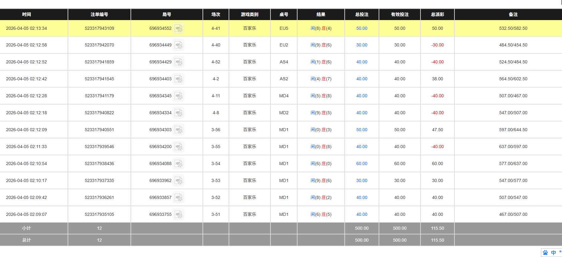
Task: Click the 小计 subtotal label
Action: click(x=26, y=228)
